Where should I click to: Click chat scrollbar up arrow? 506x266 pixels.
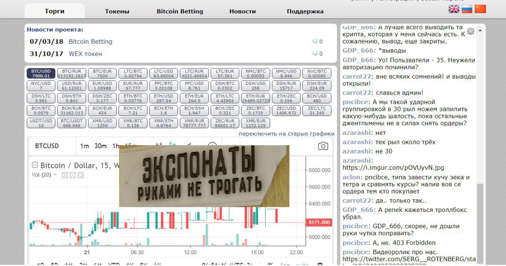point(480,30)
